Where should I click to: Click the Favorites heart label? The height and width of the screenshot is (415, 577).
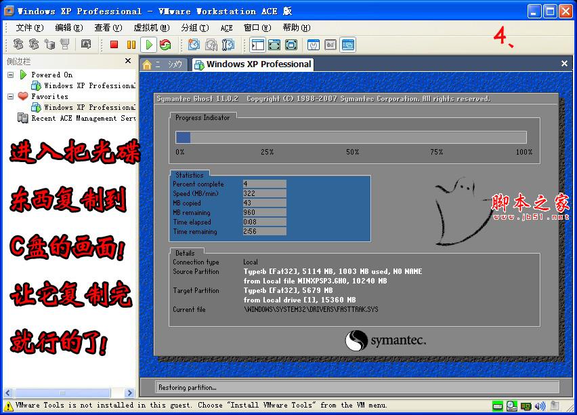pyautogui.click(x=43, y=96)
